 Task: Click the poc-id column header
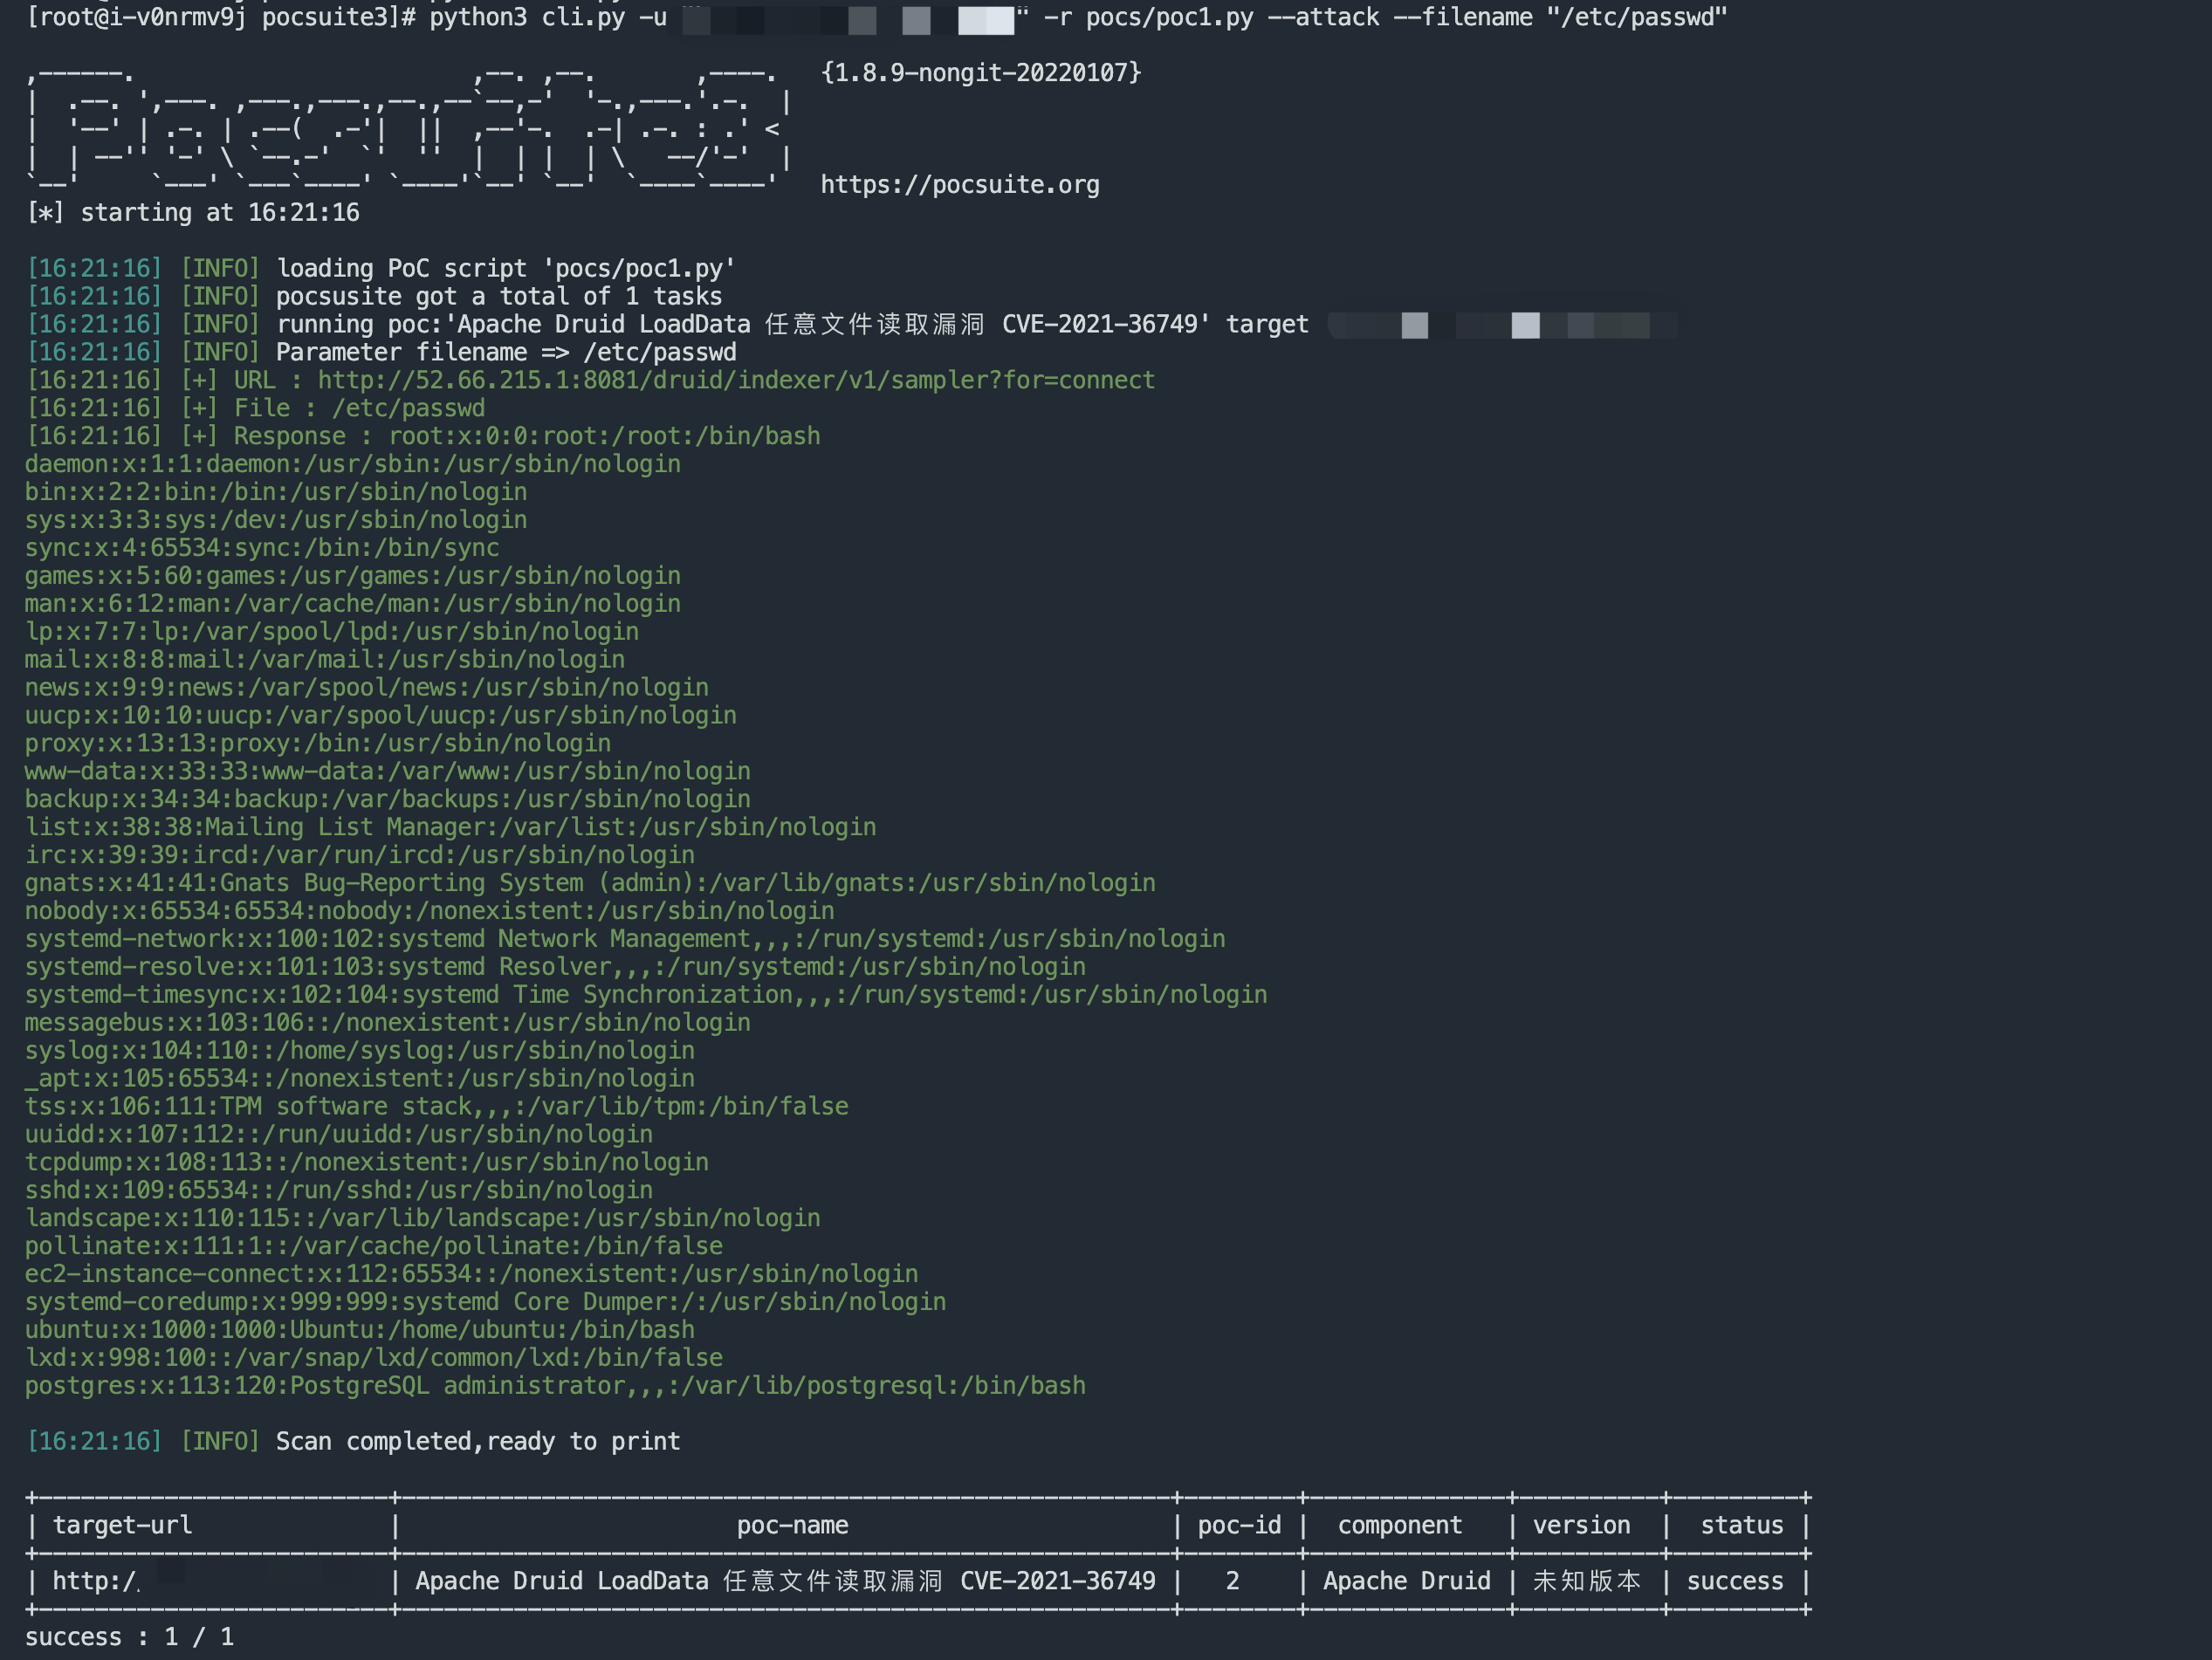click(1239, 1525)
